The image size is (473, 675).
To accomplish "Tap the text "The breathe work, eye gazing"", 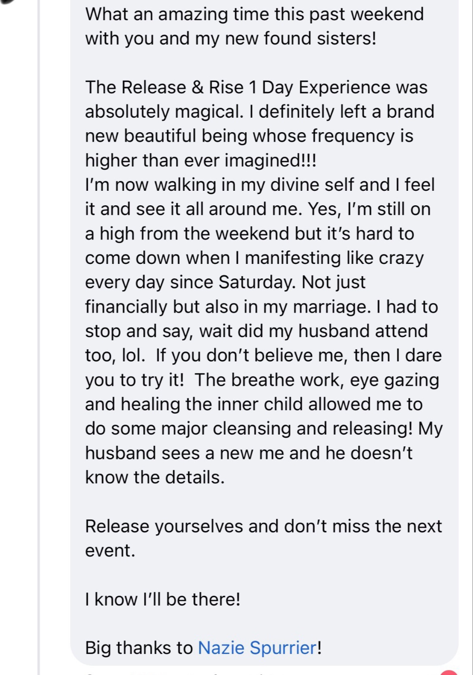I will click(317, 380).
